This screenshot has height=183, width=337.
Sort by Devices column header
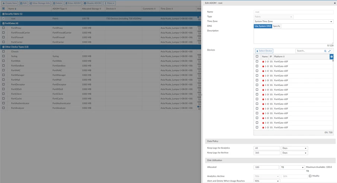111,9
